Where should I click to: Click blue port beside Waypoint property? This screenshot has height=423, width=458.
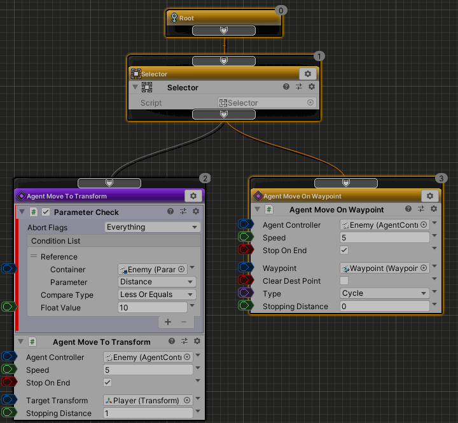(246, 268)
